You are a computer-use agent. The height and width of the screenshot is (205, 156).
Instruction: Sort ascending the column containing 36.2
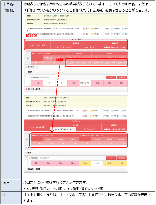(100, 63)
